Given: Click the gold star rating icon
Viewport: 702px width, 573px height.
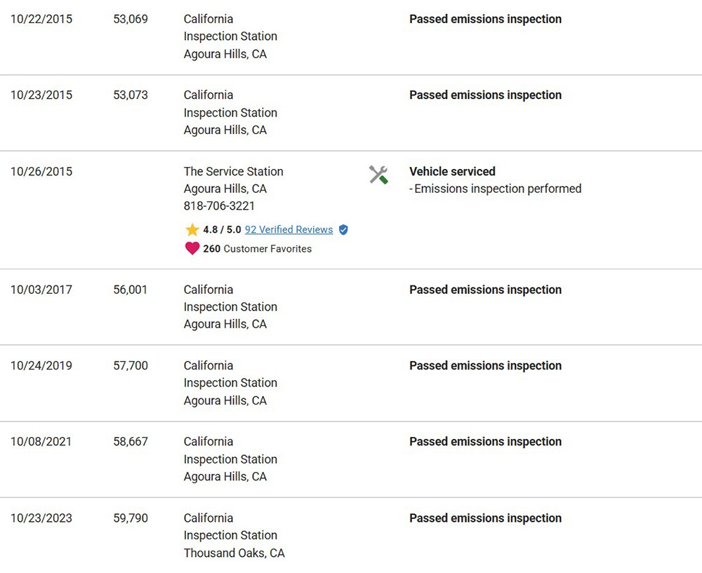Looking at the screenshot, I should tap(192, 230).
